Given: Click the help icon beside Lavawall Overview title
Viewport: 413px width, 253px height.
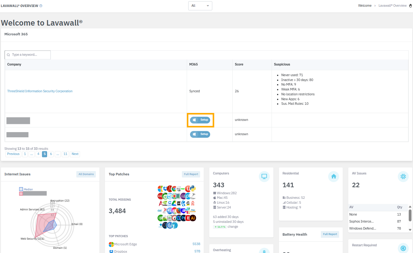Looking at the screenshot, I should point(41,5).
